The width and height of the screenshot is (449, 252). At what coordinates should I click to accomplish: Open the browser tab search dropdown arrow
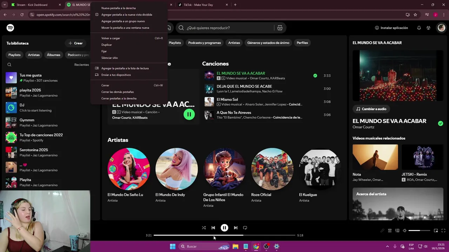point(5,5)
